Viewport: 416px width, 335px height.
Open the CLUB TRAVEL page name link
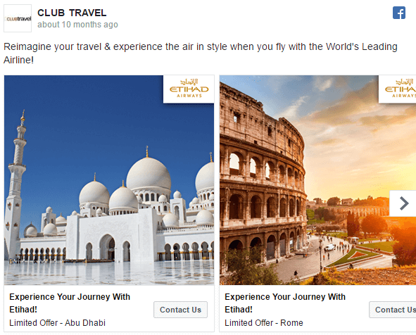click(72, 13)
